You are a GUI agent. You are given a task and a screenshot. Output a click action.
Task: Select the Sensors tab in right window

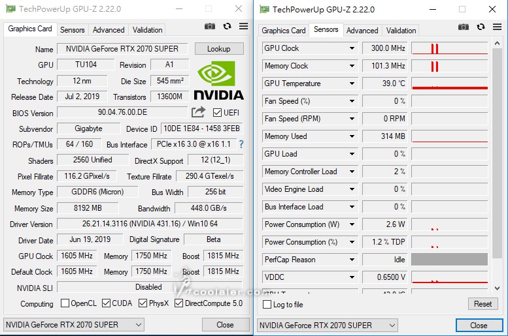[326, 29]
